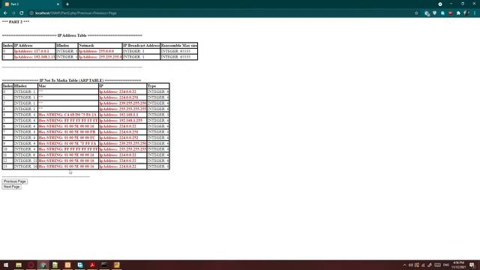Click the Mac column header in ARP table

pos(68,86)
